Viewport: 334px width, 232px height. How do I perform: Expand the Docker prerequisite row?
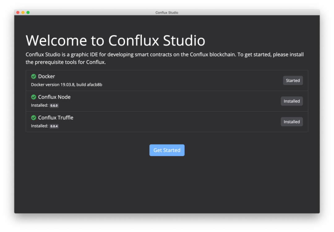coord(167,80)
